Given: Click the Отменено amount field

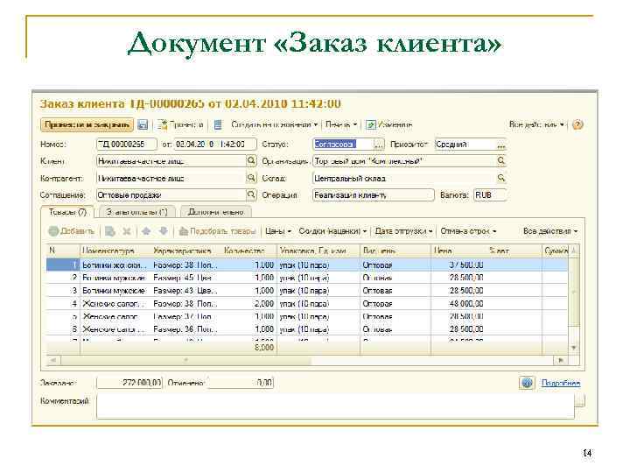Looking at the screenshot, I should [241, 383].
